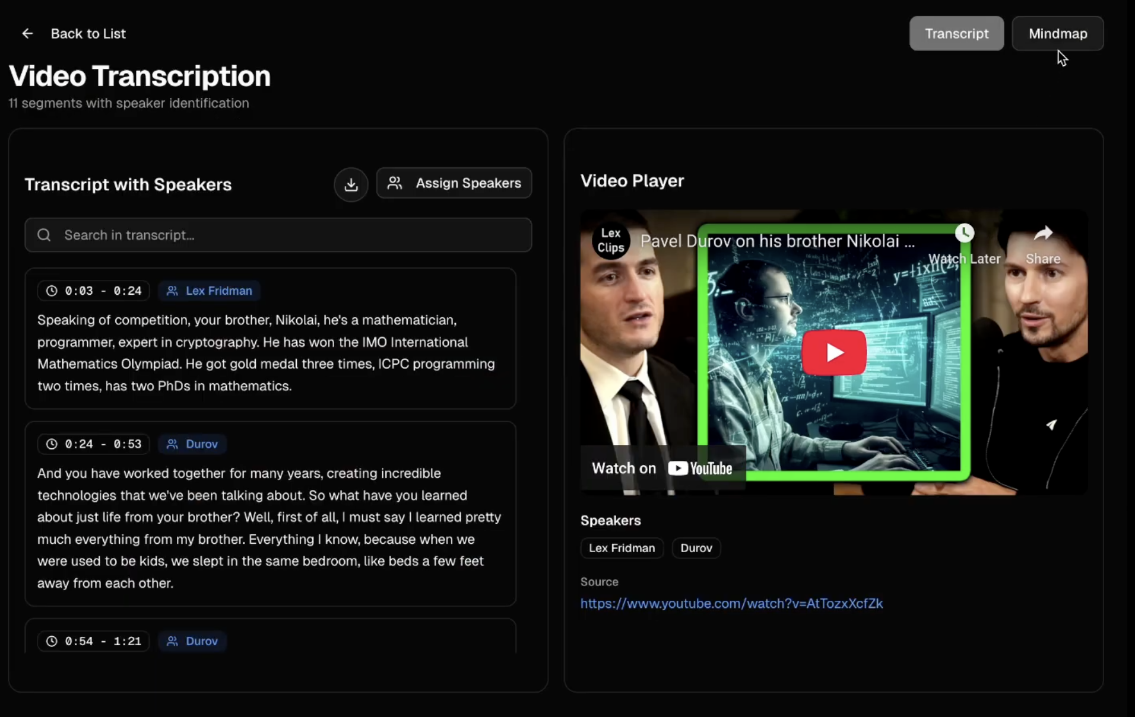Click the Watch Later clock icon

965,233
